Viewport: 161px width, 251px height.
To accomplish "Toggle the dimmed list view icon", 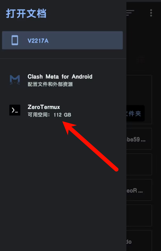I will tap(141, 60).
